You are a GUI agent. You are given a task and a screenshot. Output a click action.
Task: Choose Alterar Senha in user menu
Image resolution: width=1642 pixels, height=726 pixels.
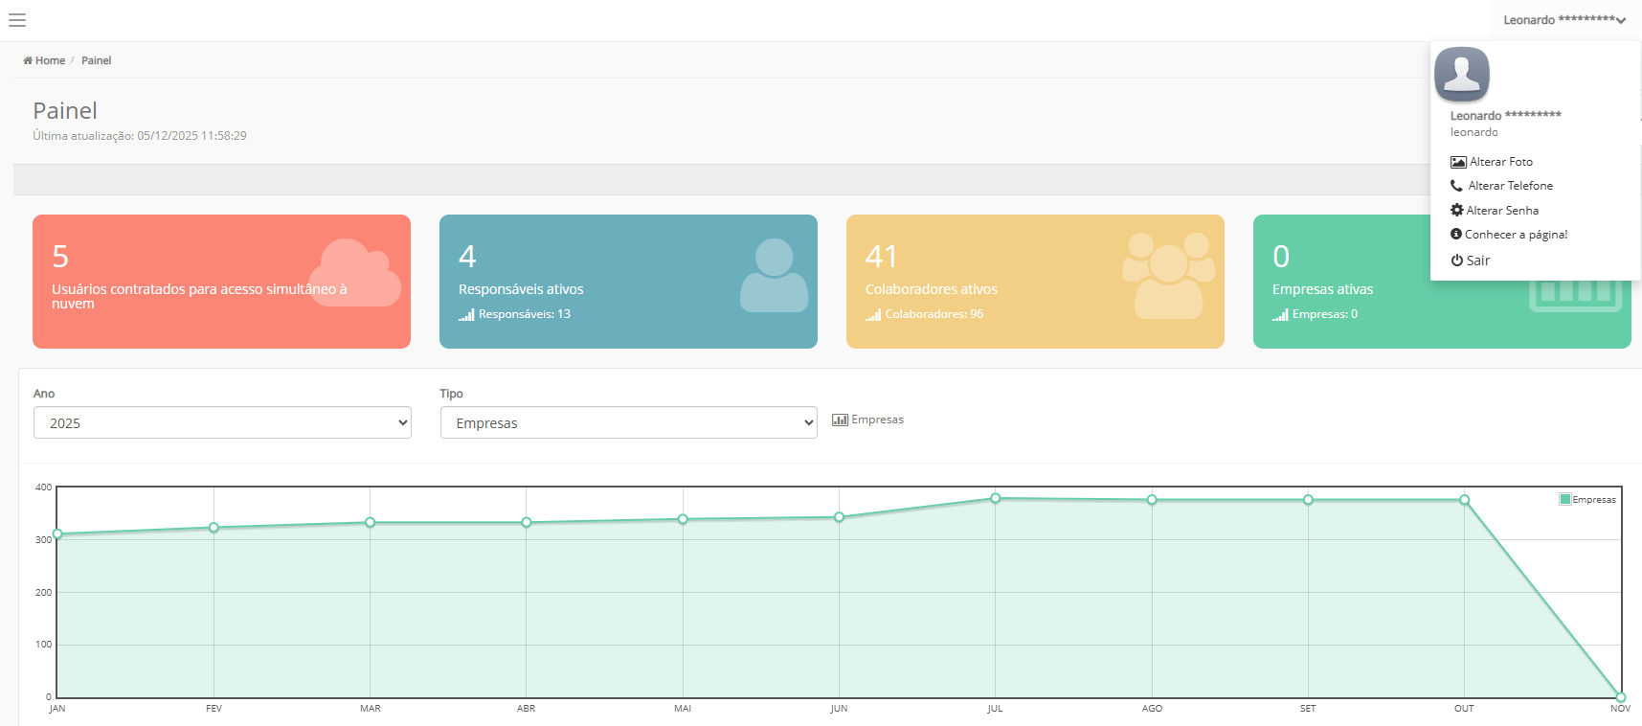[x=1495, y=210]
